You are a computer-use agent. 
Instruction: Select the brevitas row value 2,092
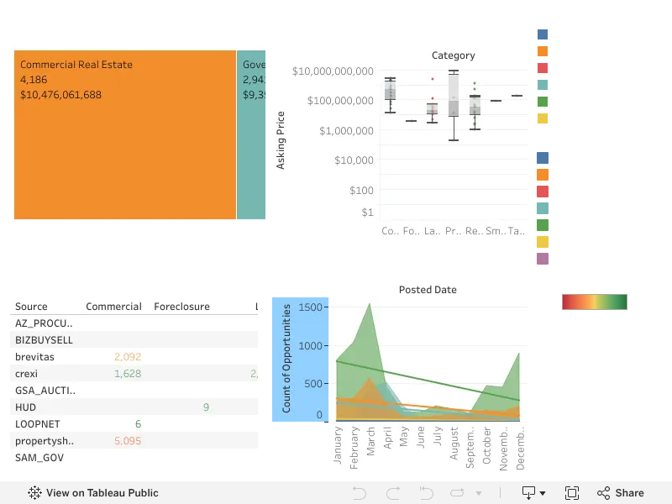tap(128, 356)
